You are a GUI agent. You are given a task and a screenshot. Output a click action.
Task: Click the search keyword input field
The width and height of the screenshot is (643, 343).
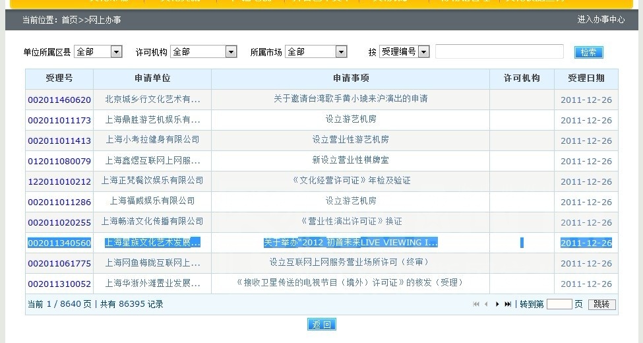click(499, 51)
